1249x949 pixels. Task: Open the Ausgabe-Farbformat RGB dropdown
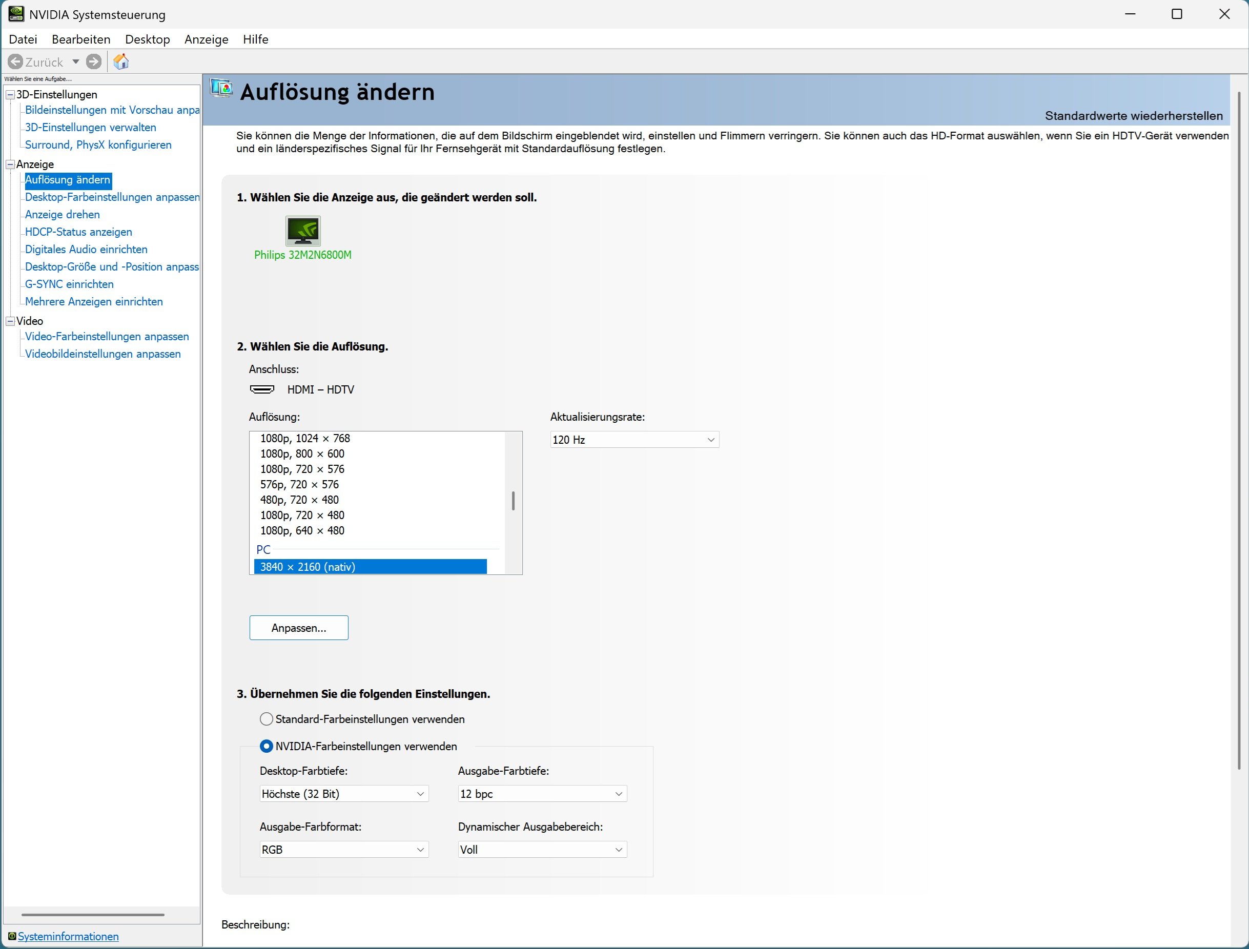(343, 850)
